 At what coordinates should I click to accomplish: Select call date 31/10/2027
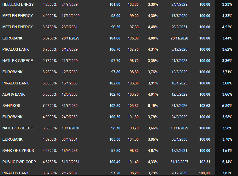click(x=180, y=161)
